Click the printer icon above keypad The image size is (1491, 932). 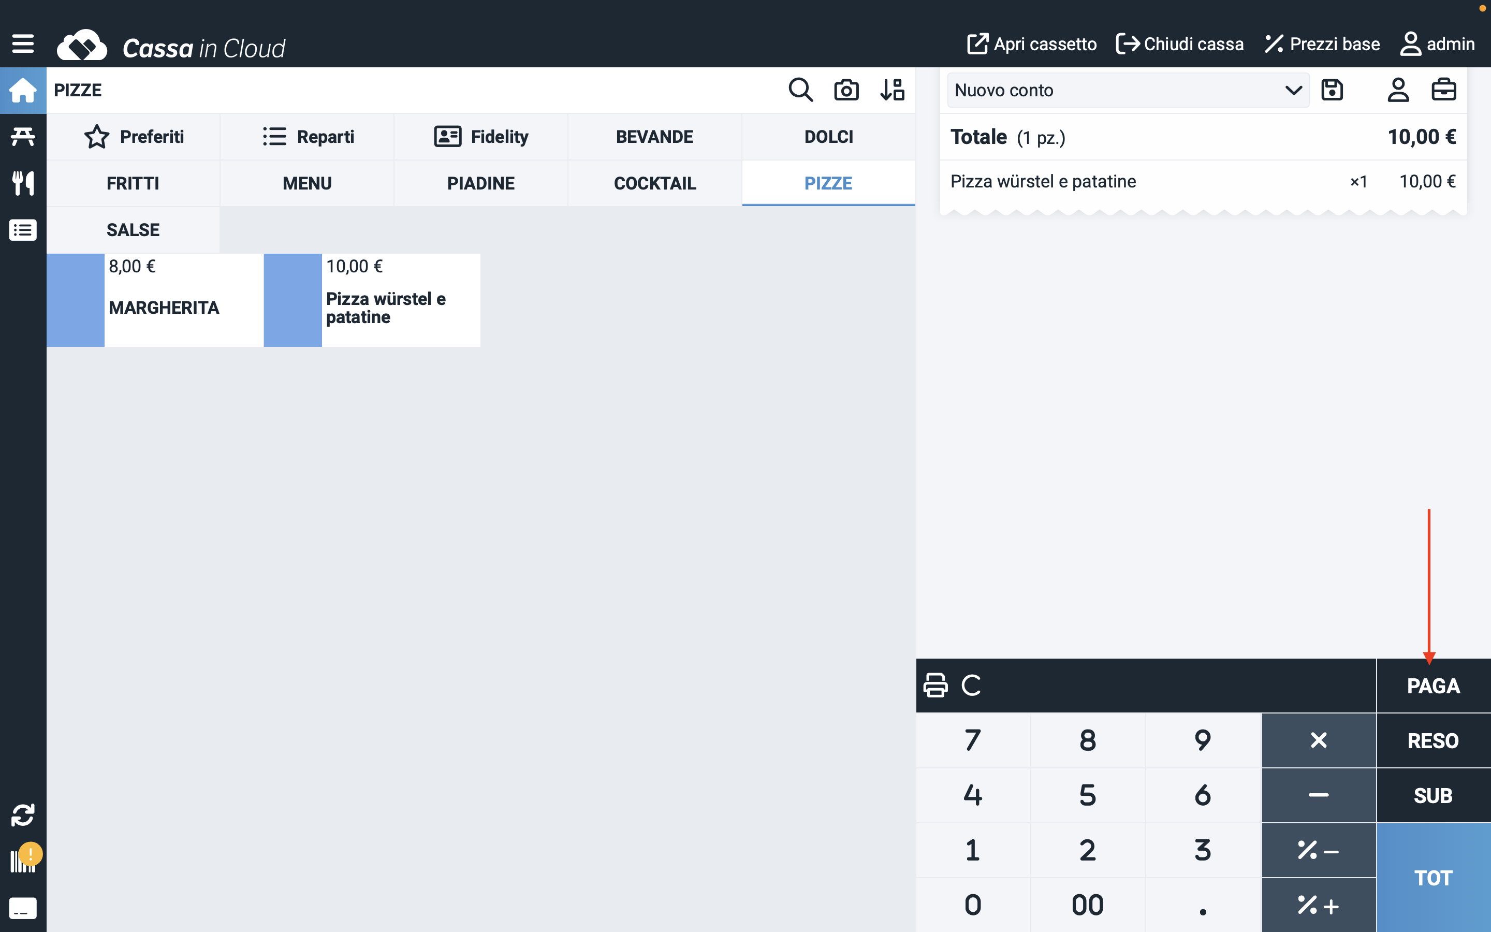click(x=935, y=685)
